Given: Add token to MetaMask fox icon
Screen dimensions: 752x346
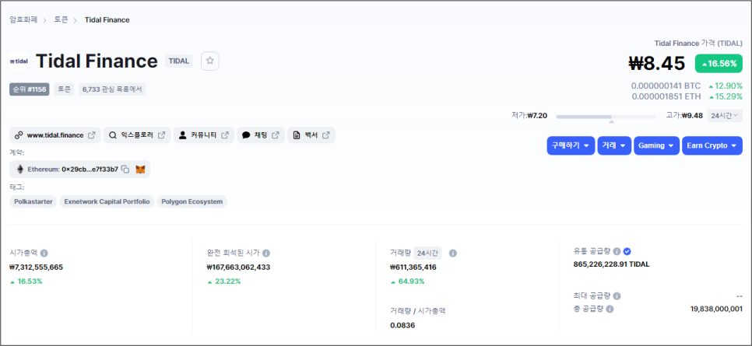Looking at the screenshot, I should [140, 170].
